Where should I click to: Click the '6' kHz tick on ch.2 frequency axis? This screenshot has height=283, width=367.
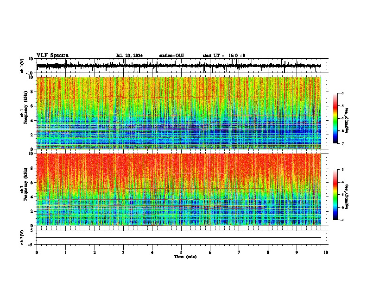click(32, 183)
